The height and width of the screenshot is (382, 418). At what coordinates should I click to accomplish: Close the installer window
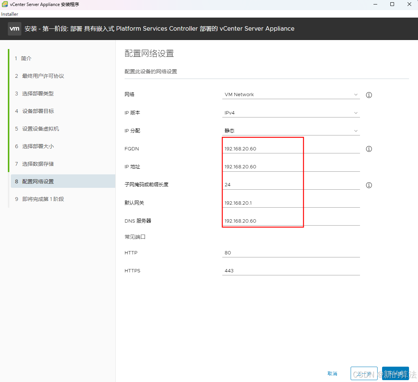click(x=409, y=4)
